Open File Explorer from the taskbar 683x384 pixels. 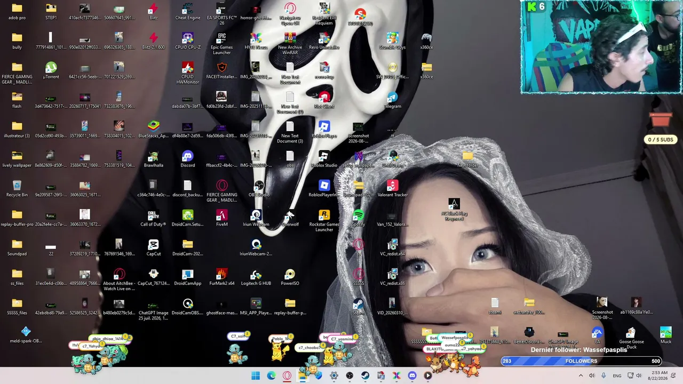(x=303, y=376)
